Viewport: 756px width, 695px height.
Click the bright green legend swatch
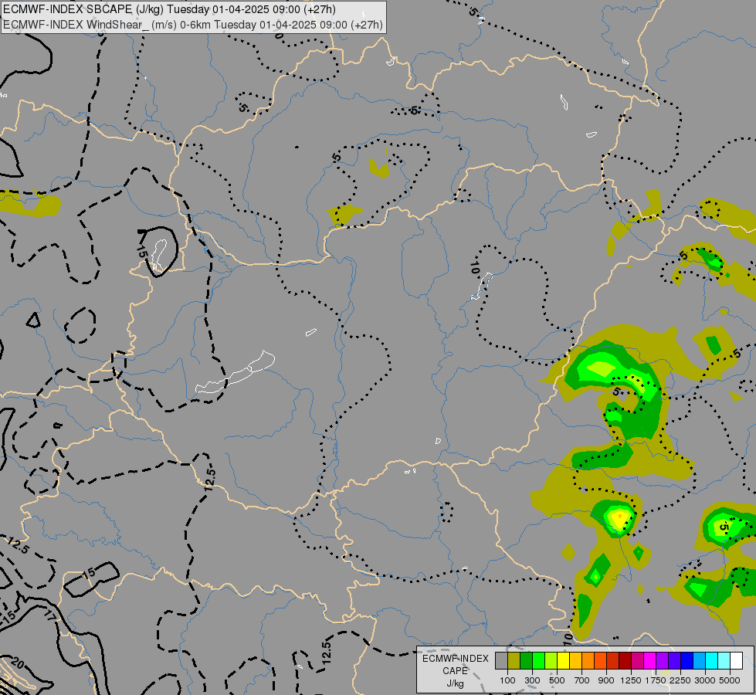tap(538, 661)
